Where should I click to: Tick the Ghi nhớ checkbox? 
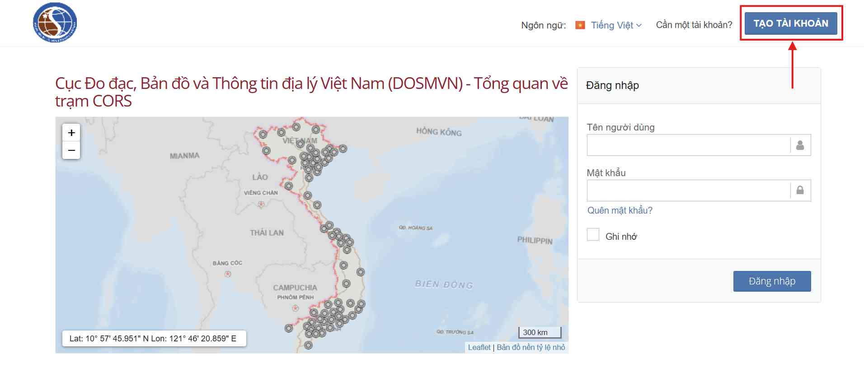(593, 234)
